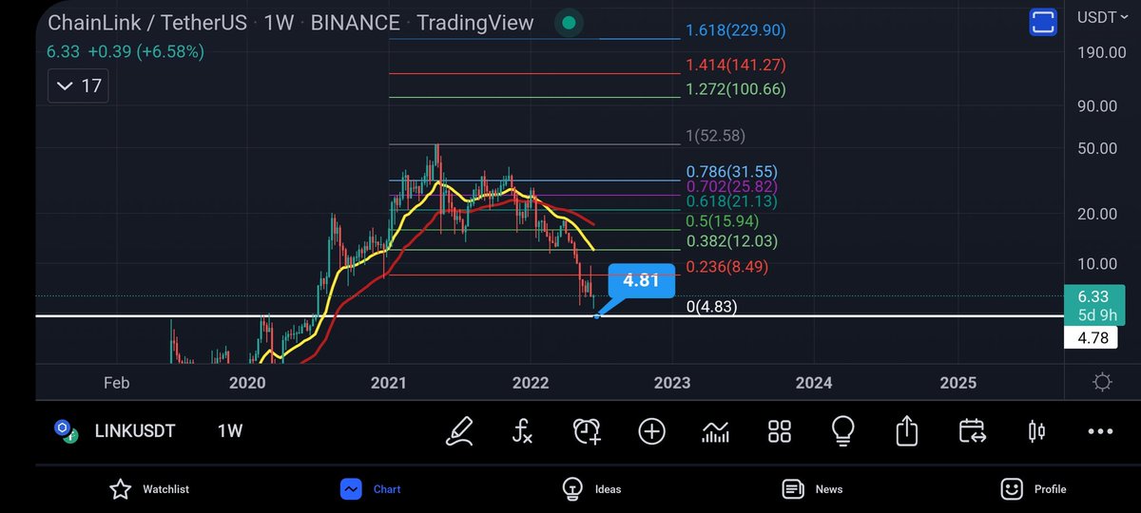Click the 2023 time axis label
Viewport: 1141px width, 513px height.
click(x=672, y=383)
